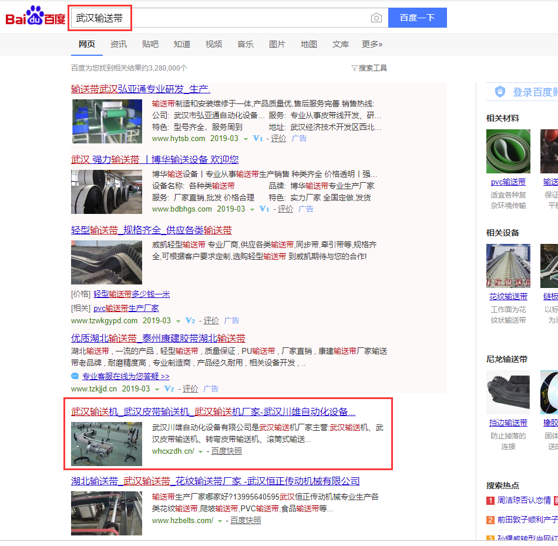Switch to 图片 tab
This screenshot has width=558, height=546.
277,44
